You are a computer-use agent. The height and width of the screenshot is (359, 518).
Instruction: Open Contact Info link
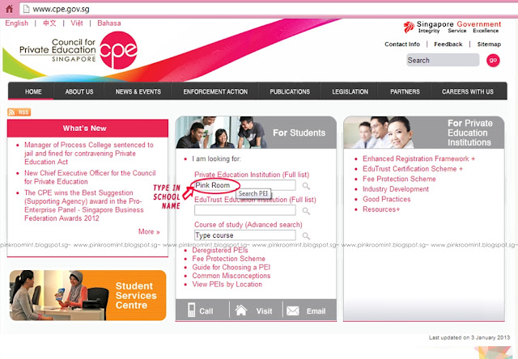tap(402, 44)
